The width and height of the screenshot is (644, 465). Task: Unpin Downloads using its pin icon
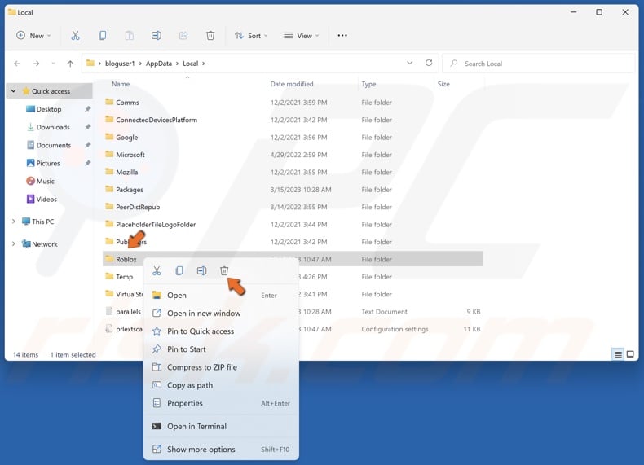pos(87,127)
